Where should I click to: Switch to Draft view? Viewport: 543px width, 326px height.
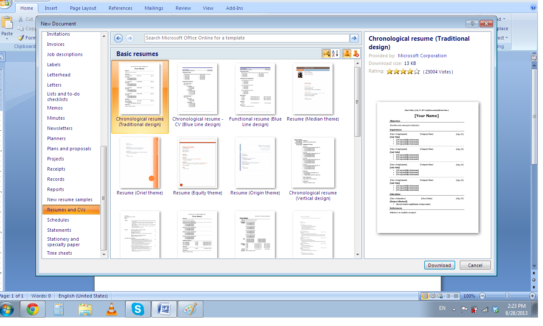456,296
